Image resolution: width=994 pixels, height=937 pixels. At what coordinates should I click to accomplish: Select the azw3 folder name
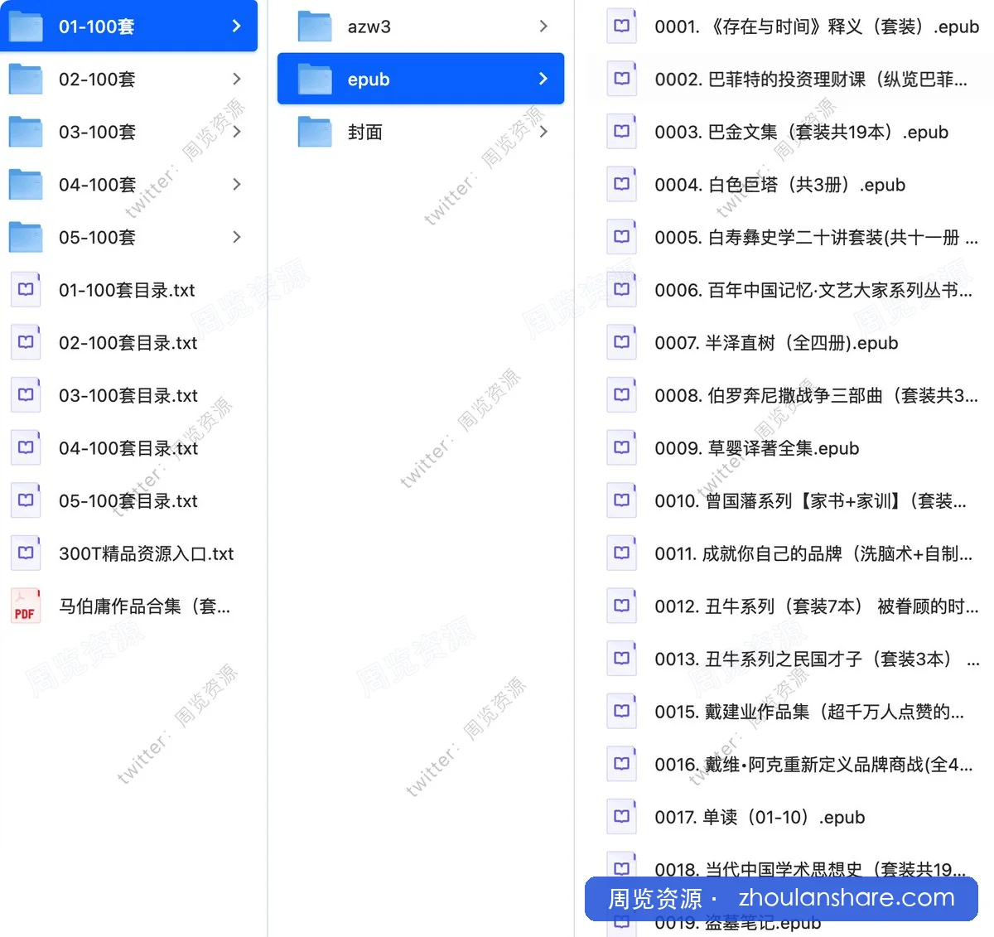click(x=369, y=27)
